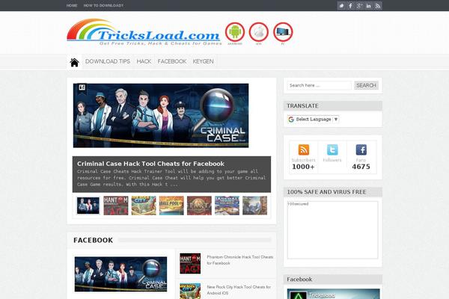Viewport: 449px width, 299px height.
Task: Select the PC platform icon
Action: coord(283,31)
